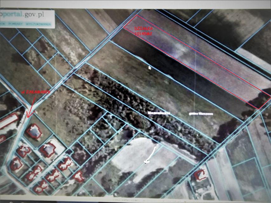Click the white gmina Wiązowna label
The image size is (271, 203).
[x=201, y=113]
